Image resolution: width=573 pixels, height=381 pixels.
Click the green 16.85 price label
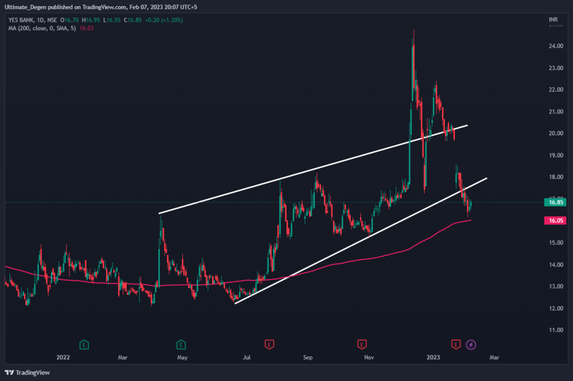556,202
